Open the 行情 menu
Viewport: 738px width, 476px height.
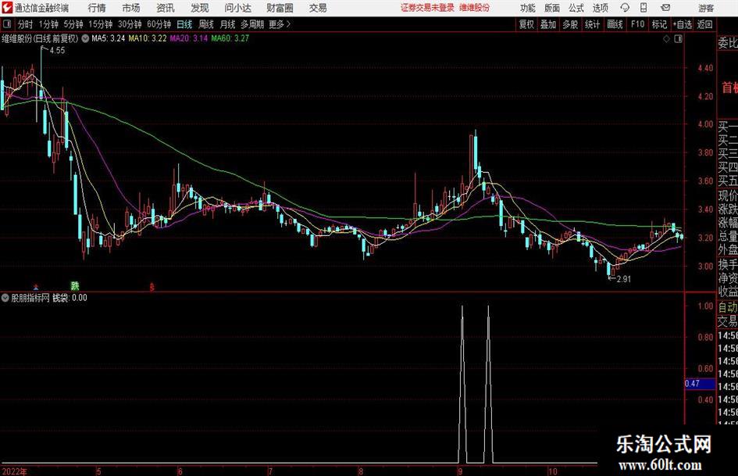coord(97,8)
